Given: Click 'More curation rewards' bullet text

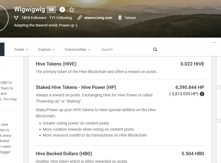Looking at the screenshot, I should (88, 129).
